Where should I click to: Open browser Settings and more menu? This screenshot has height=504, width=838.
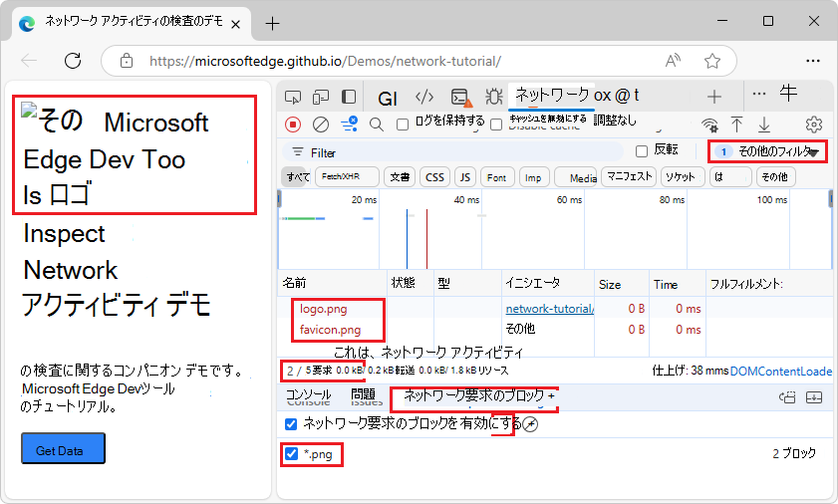(813, 61)
